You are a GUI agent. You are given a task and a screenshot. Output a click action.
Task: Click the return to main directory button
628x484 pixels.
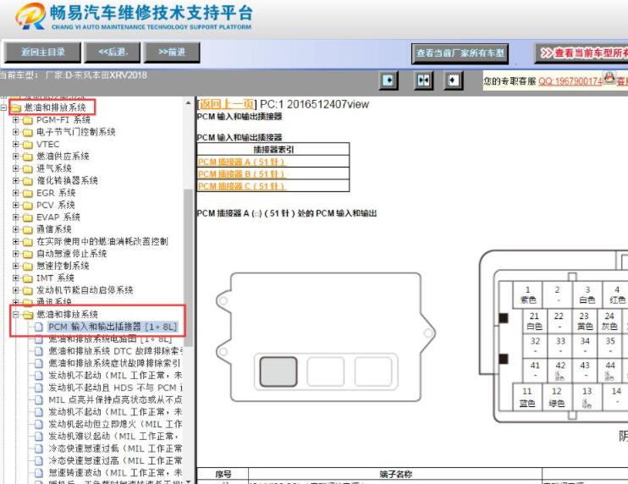click(x=42, y=52)
